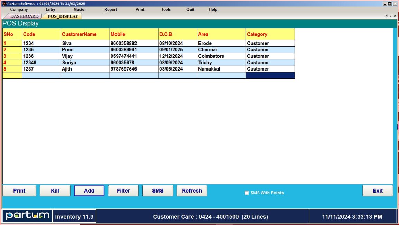399x225 pixels.
Task: Switch to the DASHBOARD tab
Action: point(24,16)
